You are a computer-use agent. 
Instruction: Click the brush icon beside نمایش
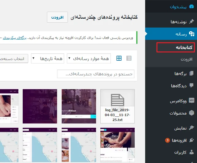pos(191,128)
